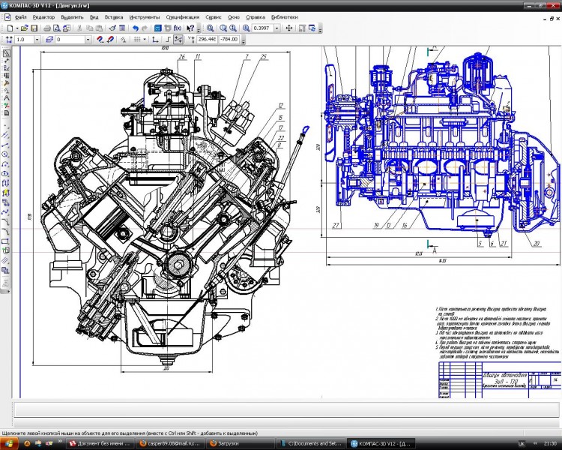Select the Line segment tool in left toolbar

pos(5,145)
